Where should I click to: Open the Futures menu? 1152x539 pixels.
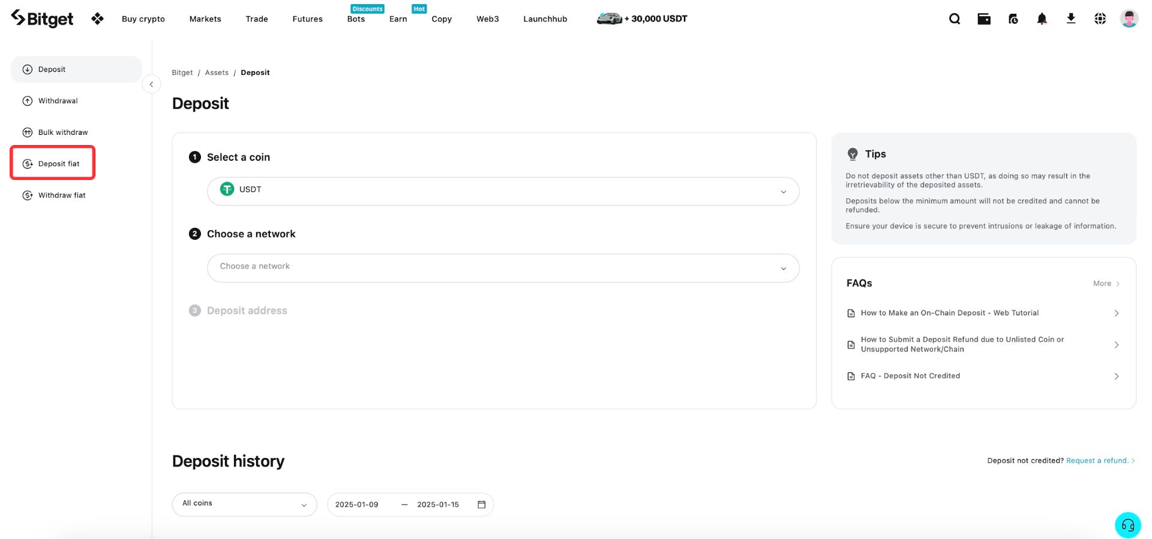tap(307, 19)
